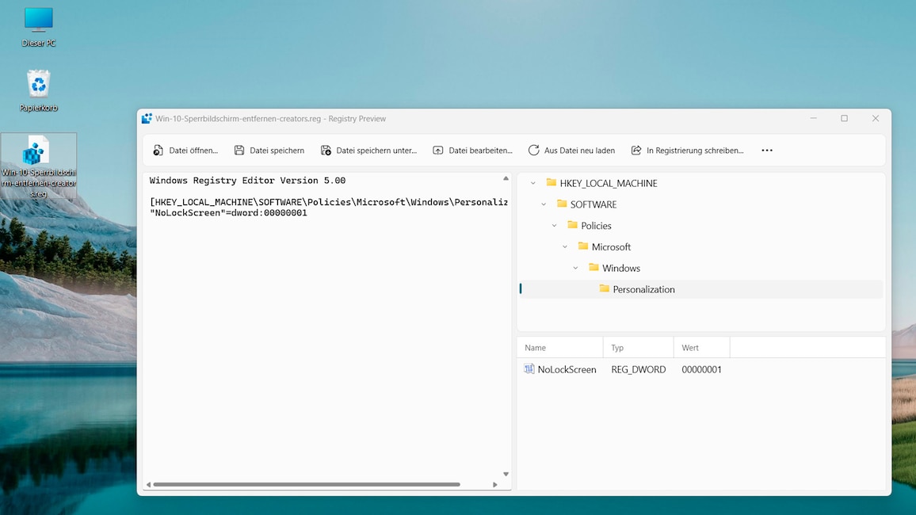This screenshot has width=916, height=515.
Task: Collapse the Policies node chevron
Action: pyautogui.click(x=554, y=225)
